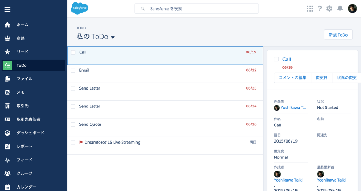
Task: Check the Send Letter 06/24 checkbox
Action: (73, 106)
